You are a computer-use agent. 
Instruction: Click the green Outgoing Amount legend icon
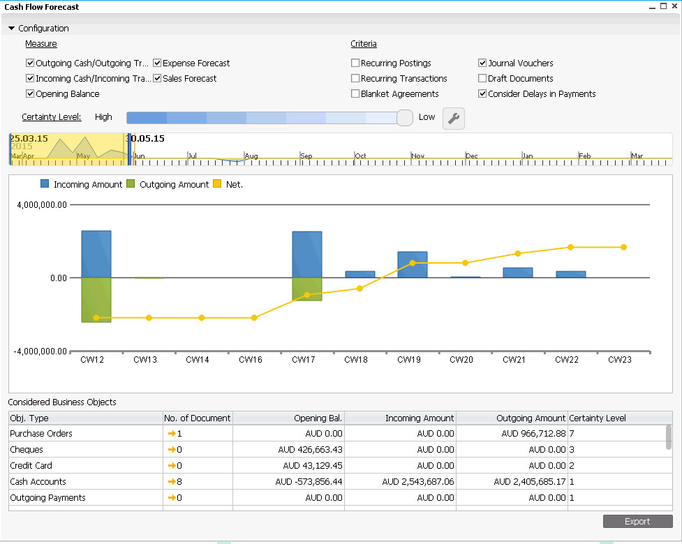pyautogui.click(x=131, y=184)
